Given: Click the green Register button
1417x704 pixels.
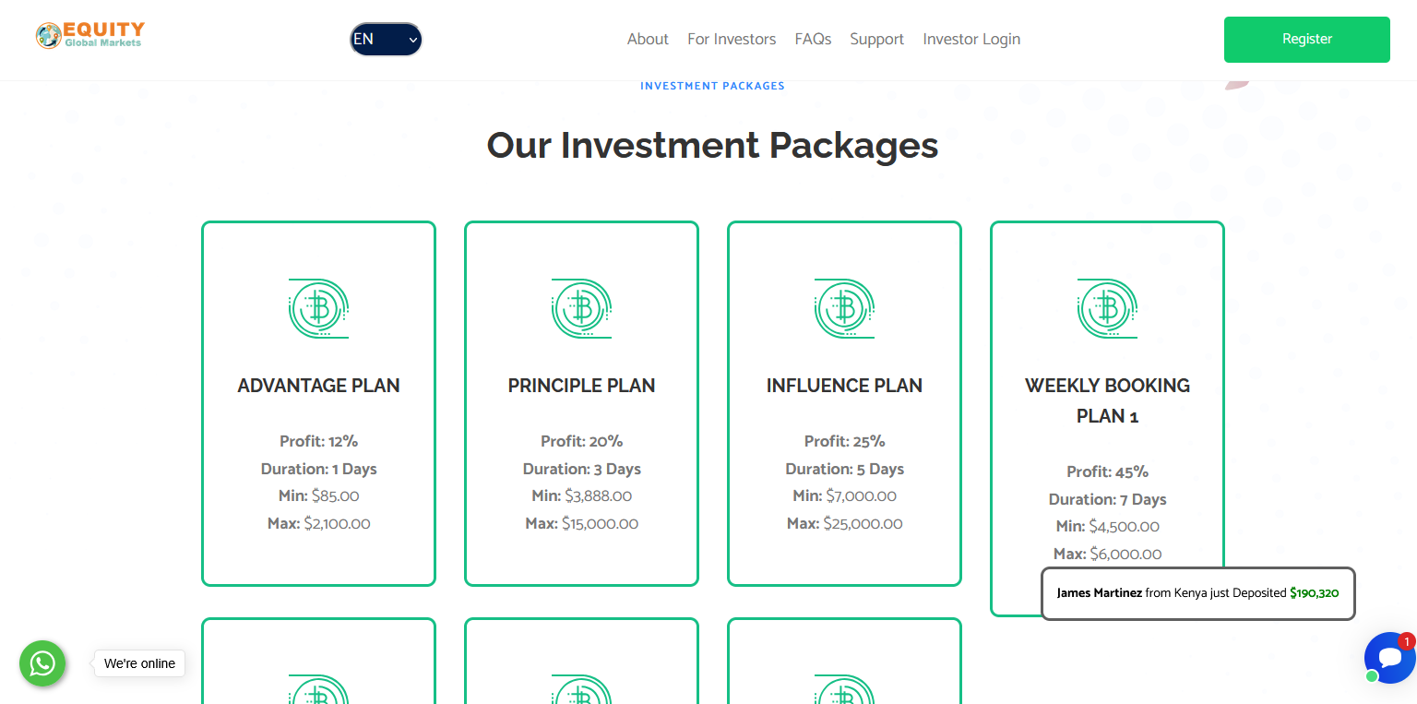Looking at the screenshot, I should [x=1306, y=40].
